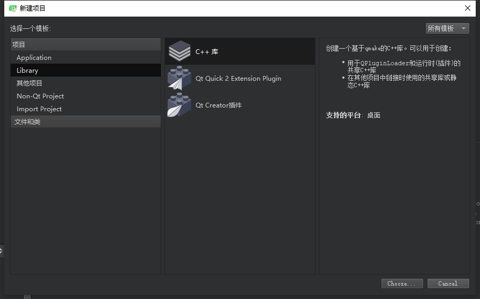The image size is (480, 299).
Task: Click the Qt Quick 2 Extension Plugin icon
Action: tap(179, 78)
